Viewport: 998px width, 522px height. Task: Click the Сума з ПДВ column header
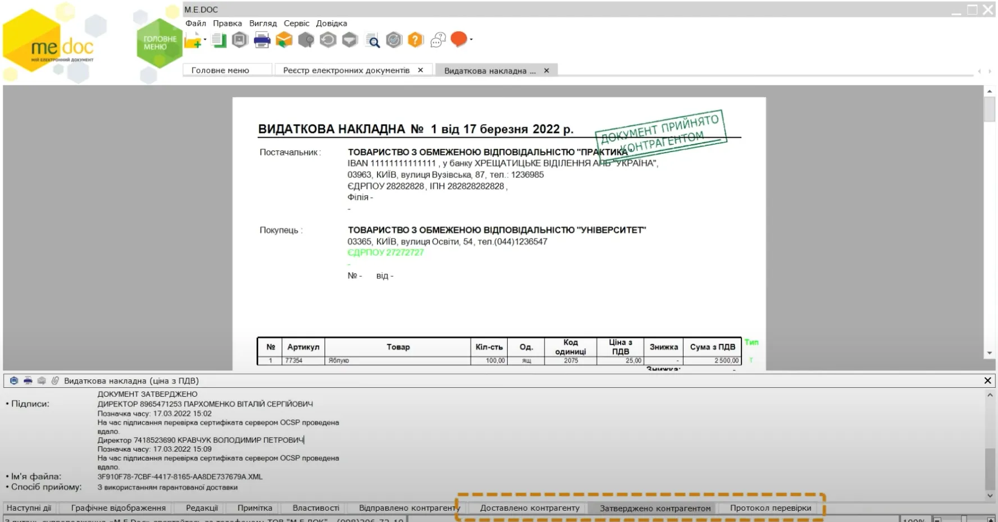[x=712, y=347]
